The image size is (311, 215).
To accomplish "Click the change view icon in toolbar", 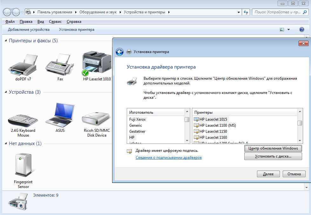I will point(282,30).
